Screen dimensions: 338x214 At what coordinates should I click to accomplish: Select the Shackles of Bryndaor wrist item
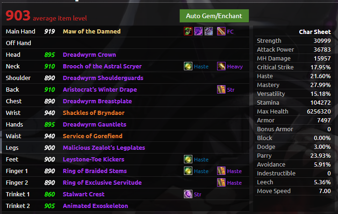coord(93,113)
